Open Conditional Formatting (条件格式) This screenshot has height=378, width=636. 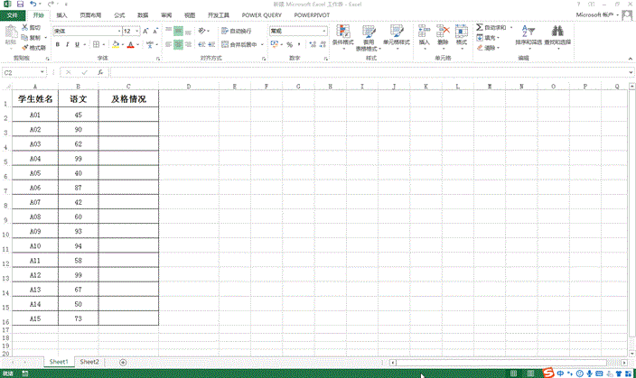[x=345, y=37]
